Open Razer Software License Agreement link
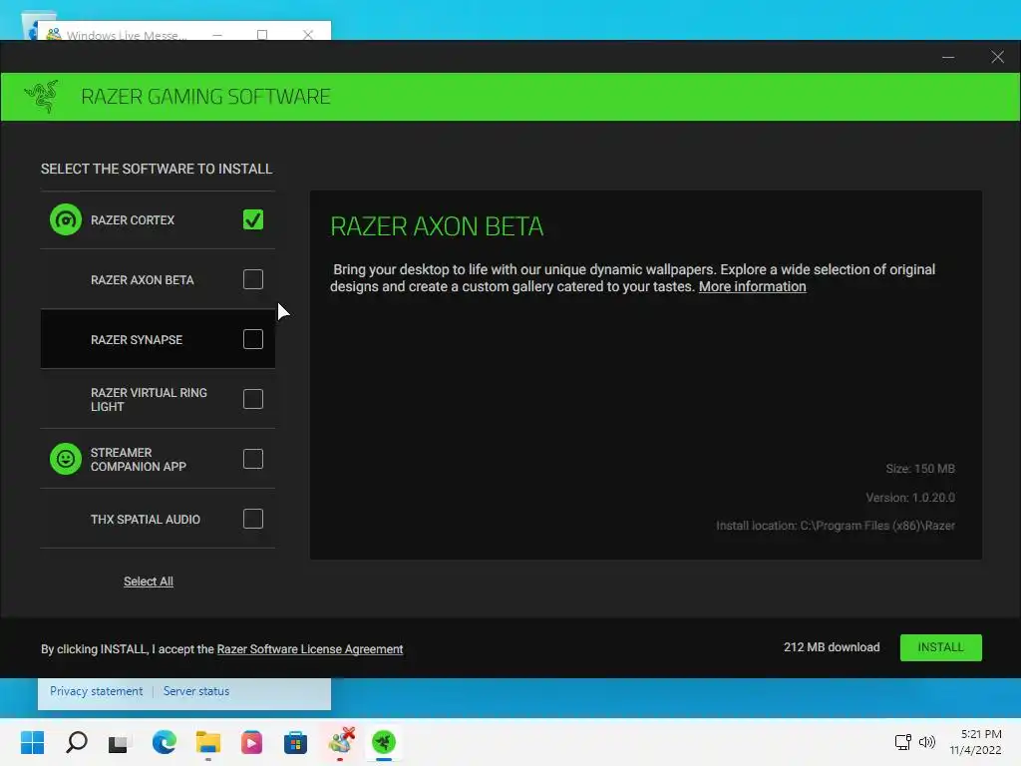1021x766 pixels. coord(310,648)
